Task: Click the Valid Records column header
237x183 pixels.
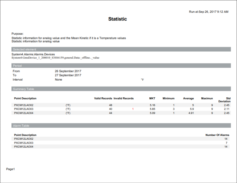Action: (x=103, y=99)
